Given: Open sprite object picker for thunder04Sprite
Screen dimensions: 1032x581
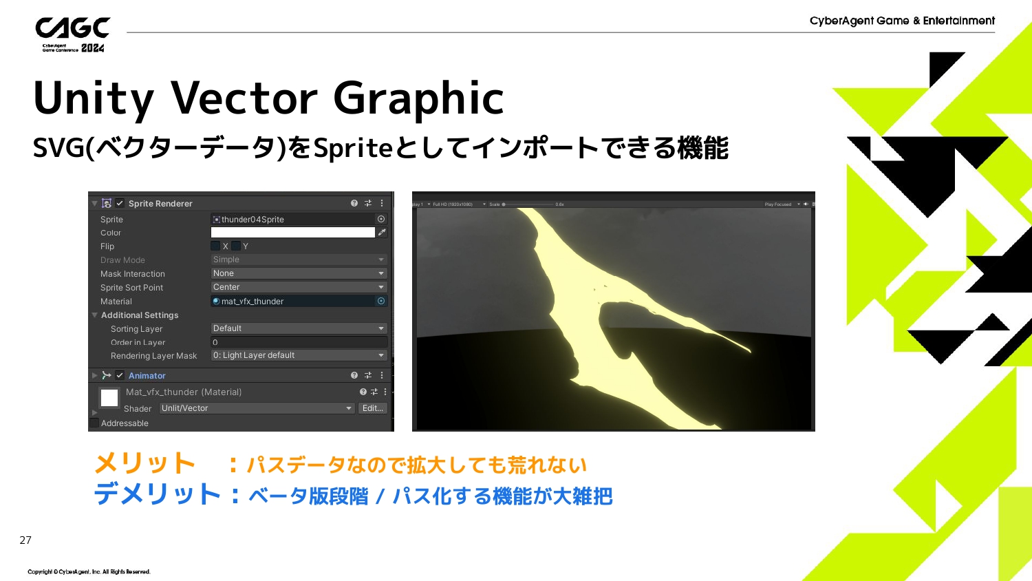Looking at the screenshot, I should pyautogui.click(x=381, y=219).
